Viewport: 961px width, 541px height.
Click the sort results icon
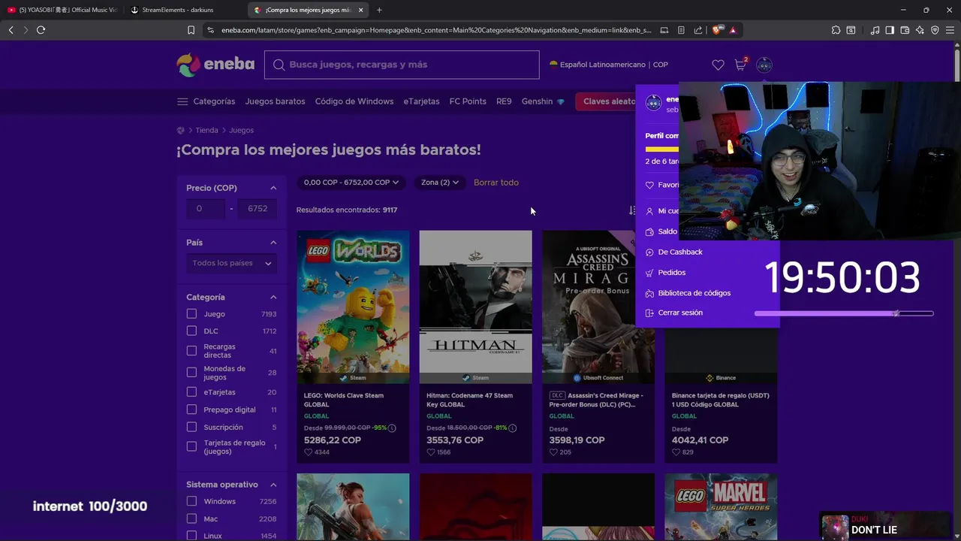(631, 210)
